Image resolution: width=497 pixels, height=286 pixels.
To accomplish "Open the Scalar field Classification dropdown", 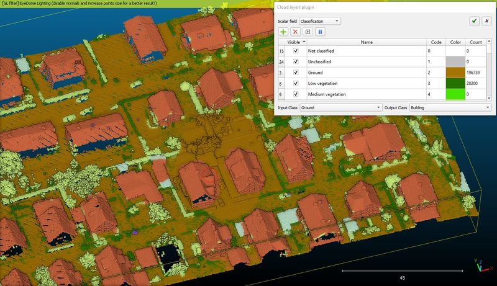I will 320,21.
